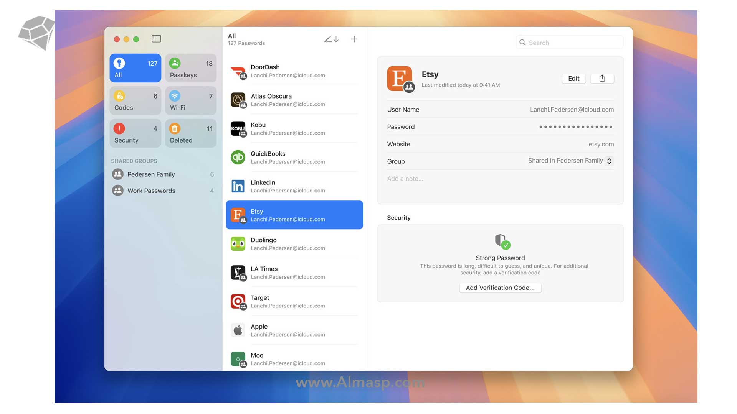This screenshot has height=414, width=737.
Task: Select the Atlas Obscura entry name
Action: (271, 96)
